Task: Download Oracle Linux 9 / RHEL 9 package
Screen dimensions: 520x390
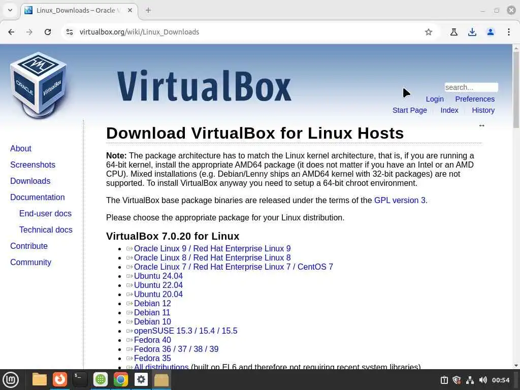Action: coord(212,249)
